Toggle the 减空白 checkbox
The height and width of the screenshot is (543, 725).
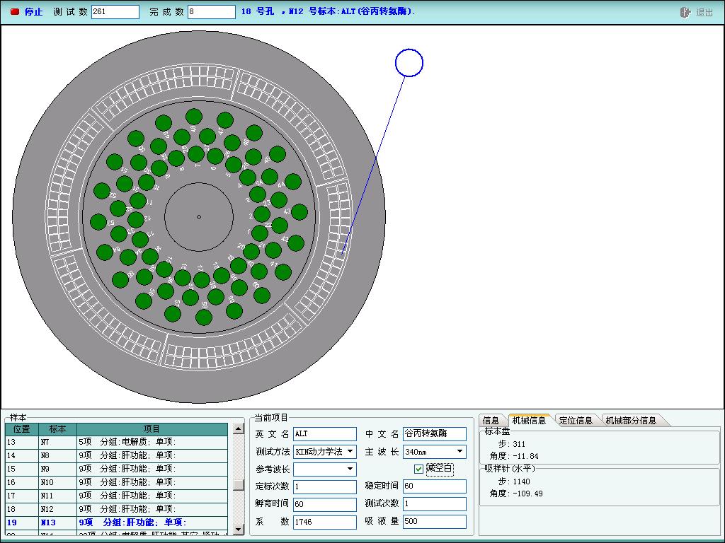click(x=419, y=469)
